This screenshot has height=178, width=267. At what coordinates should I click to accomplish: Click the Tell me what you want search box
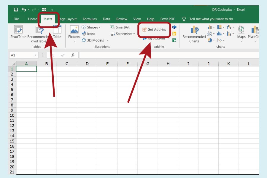point(211,19)
